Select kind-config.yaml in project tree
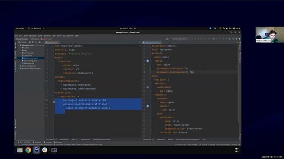Viewport: 284px width, 159px height. (30, 61)
